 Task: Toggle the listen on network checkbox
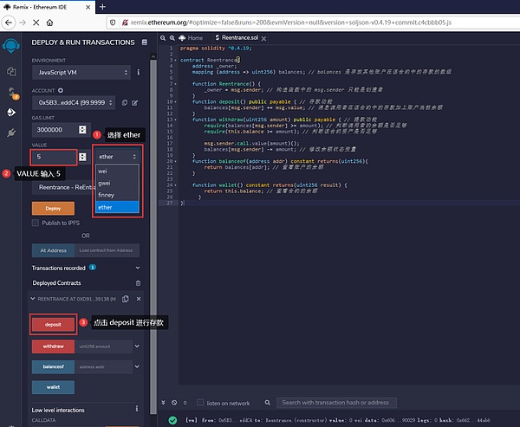[x=199, y=403]
